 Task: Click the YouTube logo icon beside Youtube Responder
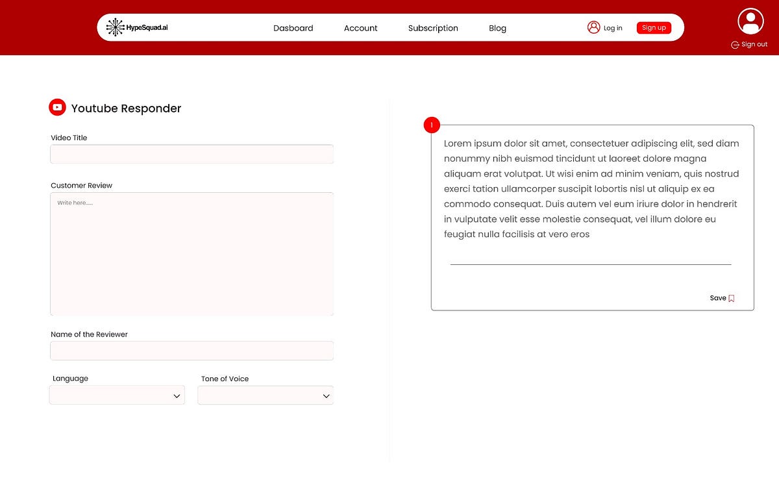point(57,107)
